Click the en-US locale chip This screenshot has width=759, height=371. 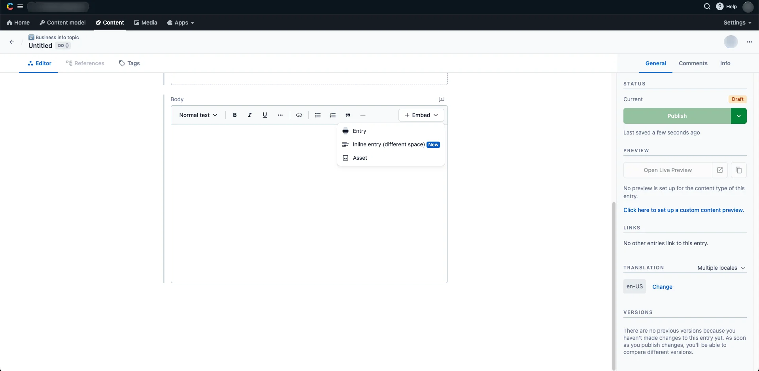pyautogui.click(x=634, y=286)
